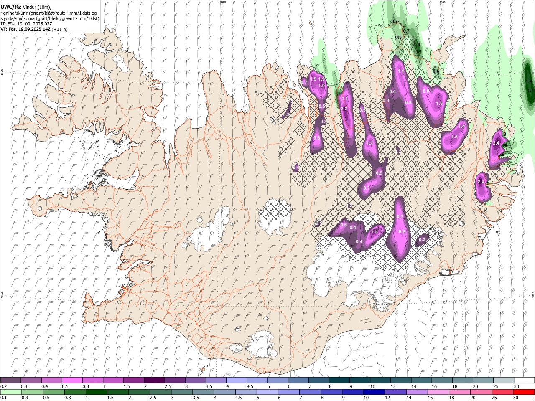The width and height of the screenshot is (535, 401).
Task: Select the bright red 30 swatch in lower legend row
Action: 524,392
